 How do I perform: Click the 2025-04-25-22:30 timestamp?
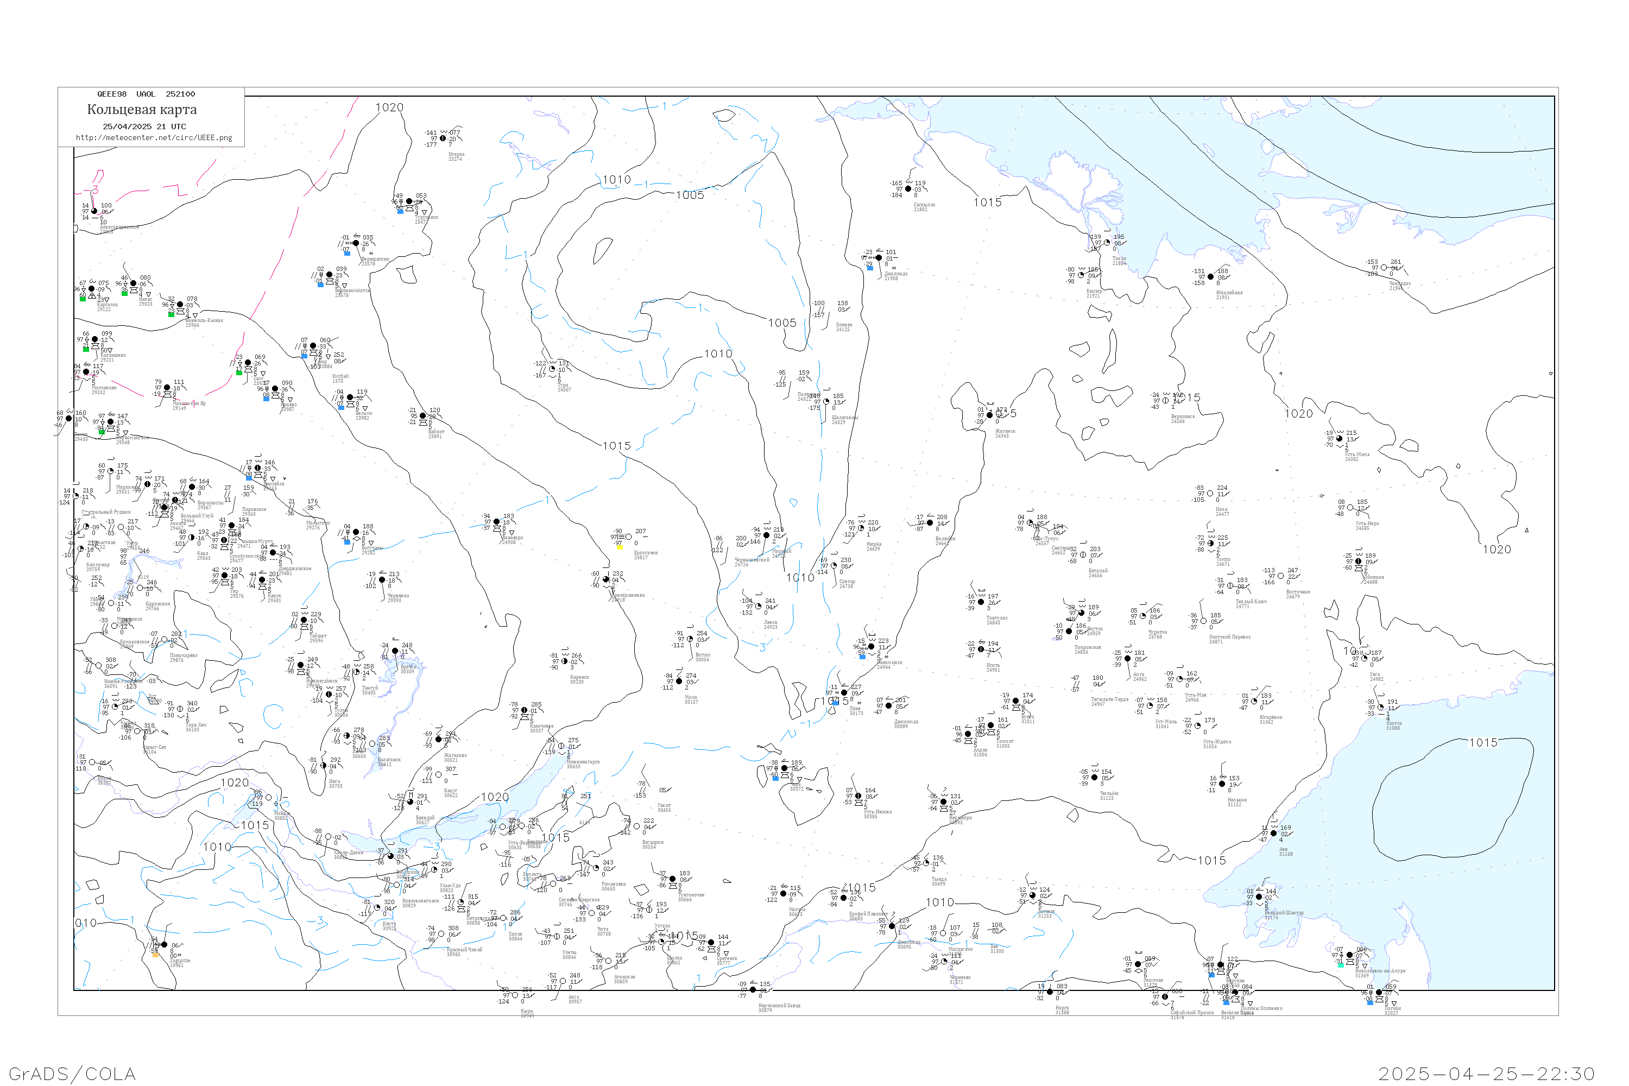(1487, 1074)
